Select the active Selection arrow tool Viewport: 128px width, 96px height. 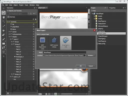(3, 13)
